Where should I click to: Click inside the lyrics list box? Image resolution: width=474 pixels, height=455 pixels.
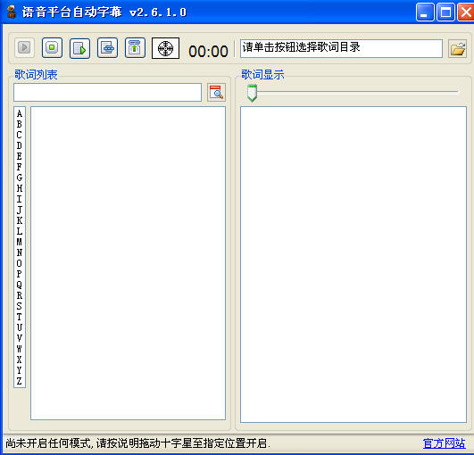click(129, 263)
